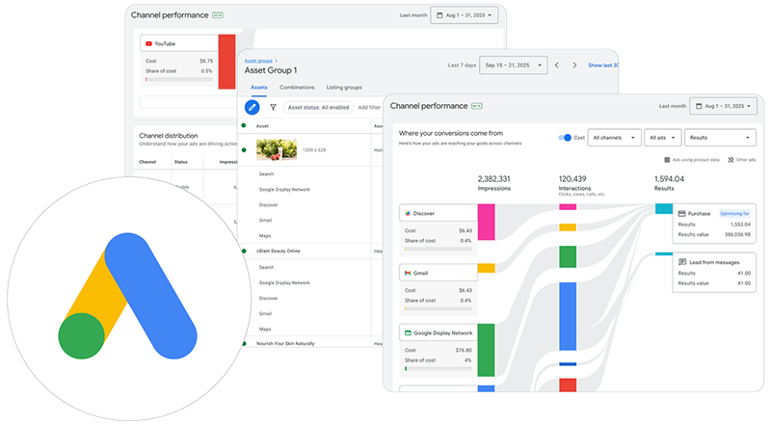
Task: Select the Lead from messages results card
Action: [x=714, y=273]
